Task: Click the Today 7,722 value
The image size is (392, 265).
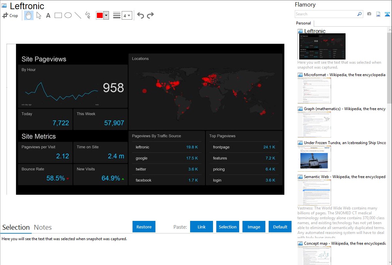Action: coord(61,123)
